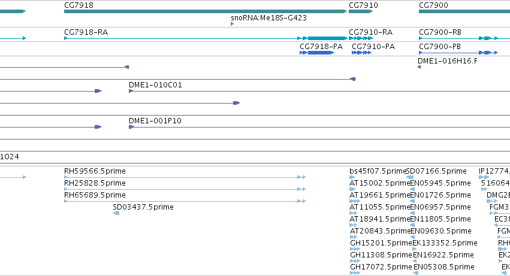
Task: Select the CG7918 gene bar
Action: point(206,11)
